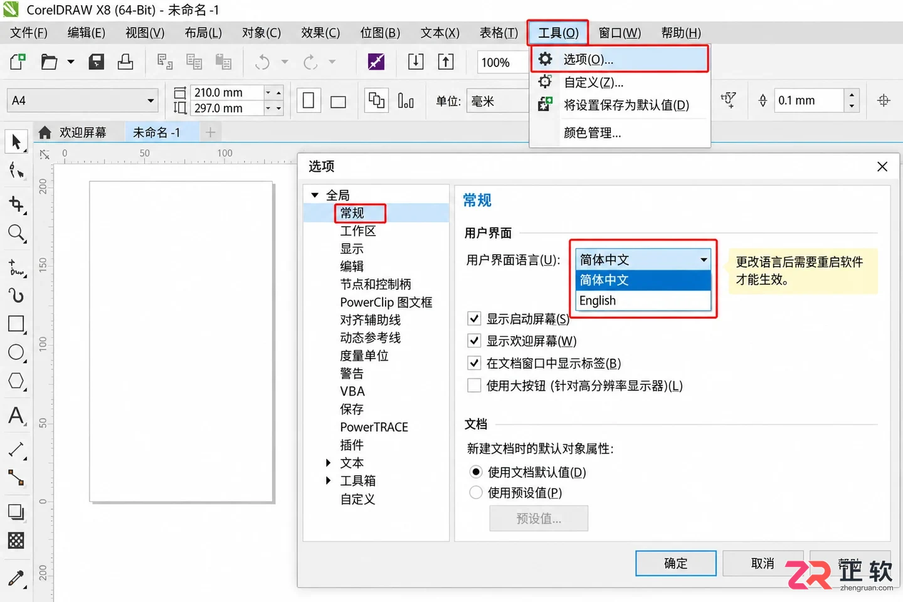Choose English from language list

click(643, 300)
